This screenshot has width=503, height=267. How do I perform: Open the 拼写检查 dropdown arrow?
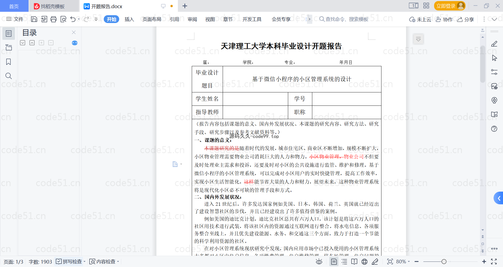point(84,262)
